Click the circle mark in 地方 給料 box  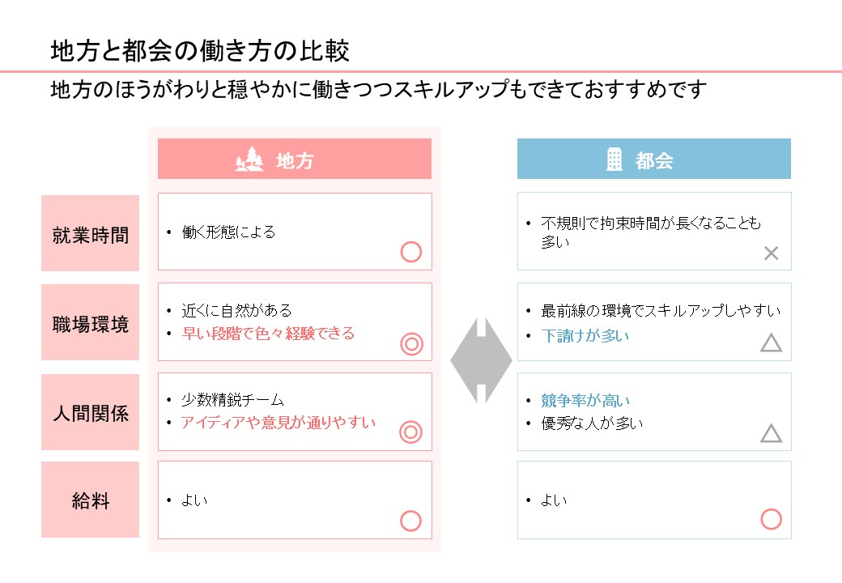coord(411,521)
